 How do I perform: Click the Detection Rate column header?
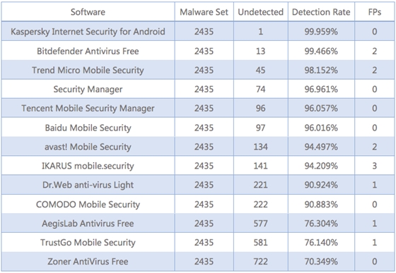tap(321, 12)
